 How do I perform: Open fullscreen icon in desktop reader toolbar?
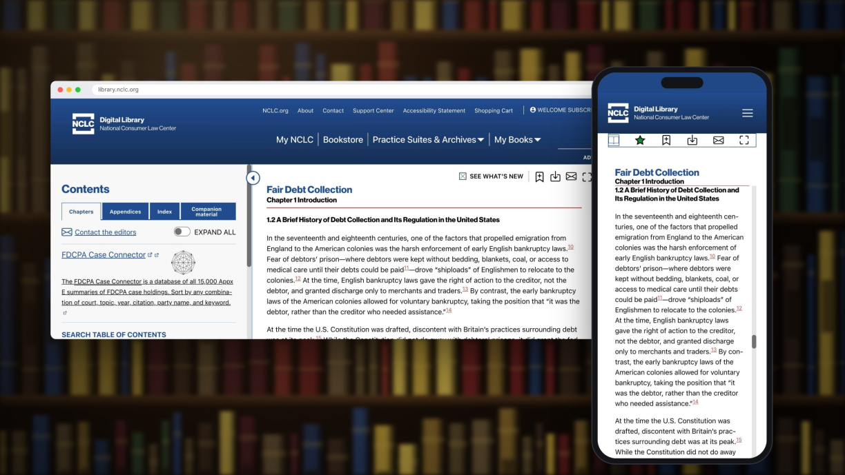(587, 176)
